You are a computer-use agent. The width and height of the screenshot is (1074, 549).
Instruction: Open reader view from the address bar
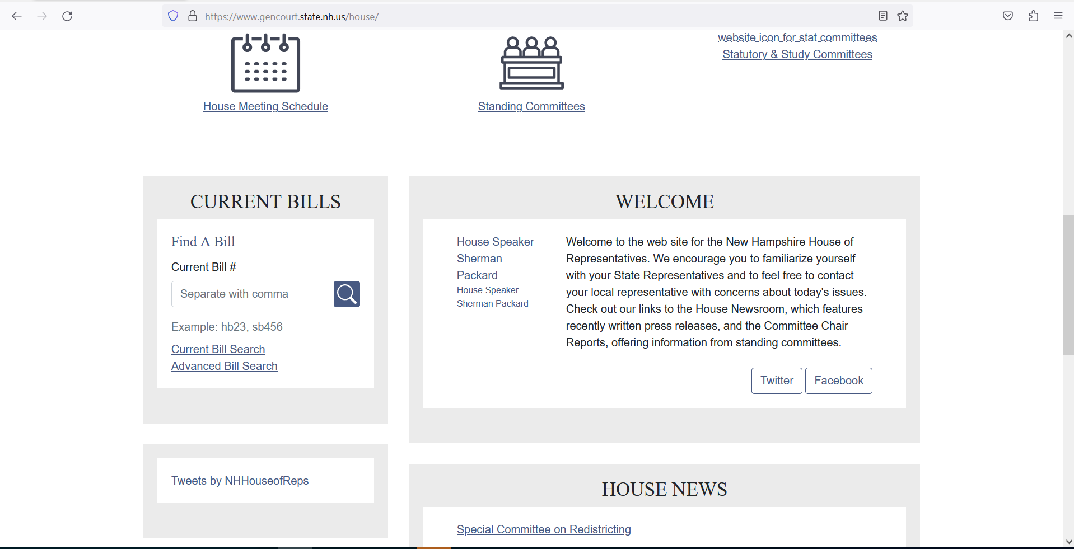coord(882,16)
